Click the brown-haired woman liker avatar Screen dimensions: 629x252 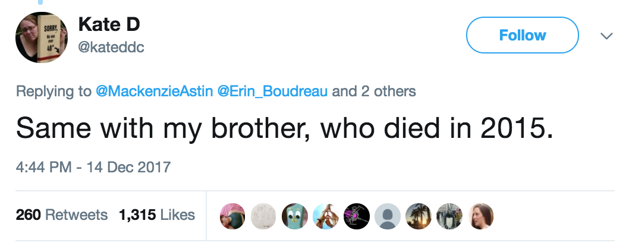[480, 216]
